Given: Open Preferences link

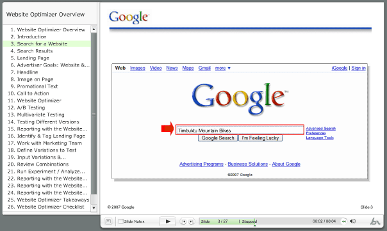Looking at the screenshot, I should [x=316, y=133].
